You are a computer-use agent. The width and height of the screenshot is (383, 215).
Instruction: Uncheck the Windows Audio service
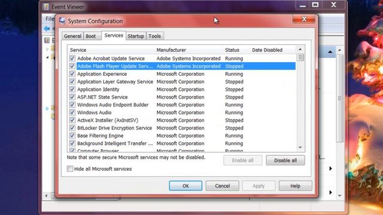tap(72, 112)
